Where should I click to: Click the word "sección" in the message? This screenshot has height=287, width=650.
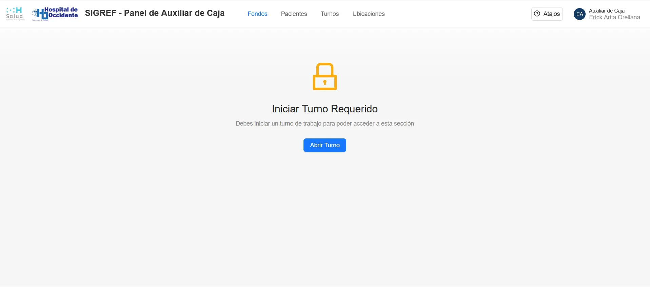[x=404, y=124]
